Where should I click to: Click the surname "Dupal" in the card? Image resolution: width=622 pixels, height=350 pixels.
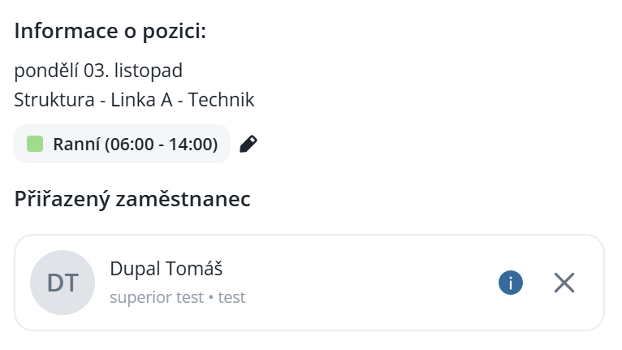[x=134, y=269]
